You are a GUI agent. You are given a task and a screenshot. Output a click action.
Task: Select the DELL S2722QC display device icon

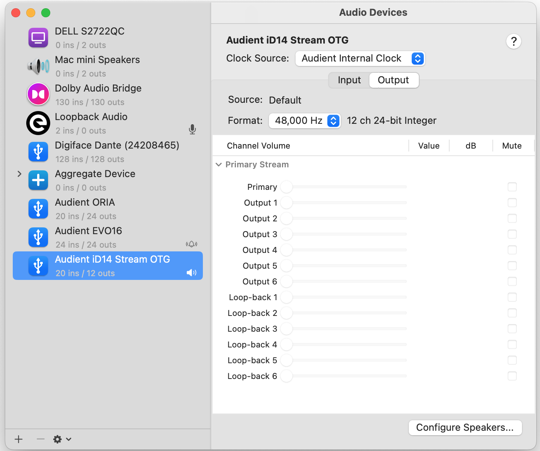coord(38,38)
